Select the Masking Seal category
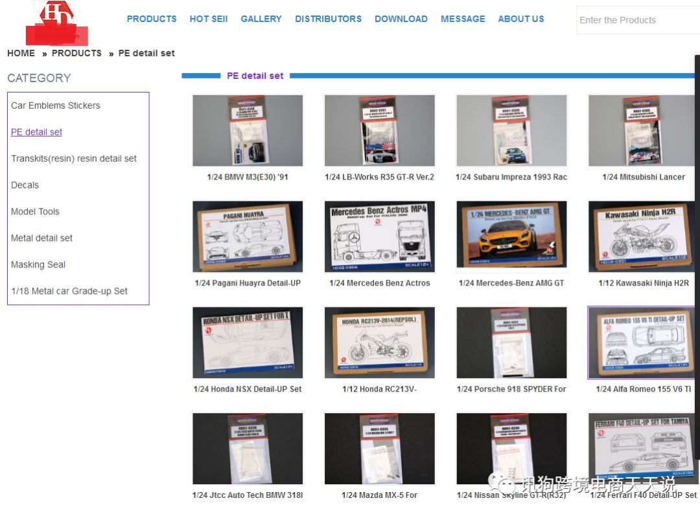 pyautogui.click(x=38, y=264)
